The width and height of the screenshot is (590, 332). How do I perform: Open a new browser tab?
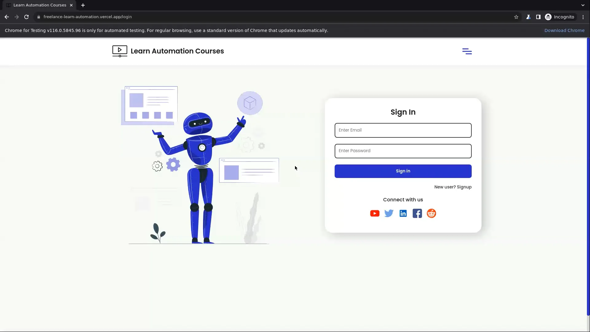[x=83, y=5]
